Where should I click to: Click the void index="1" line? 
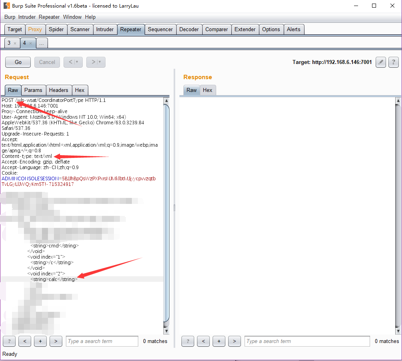(x=46, y=257)
